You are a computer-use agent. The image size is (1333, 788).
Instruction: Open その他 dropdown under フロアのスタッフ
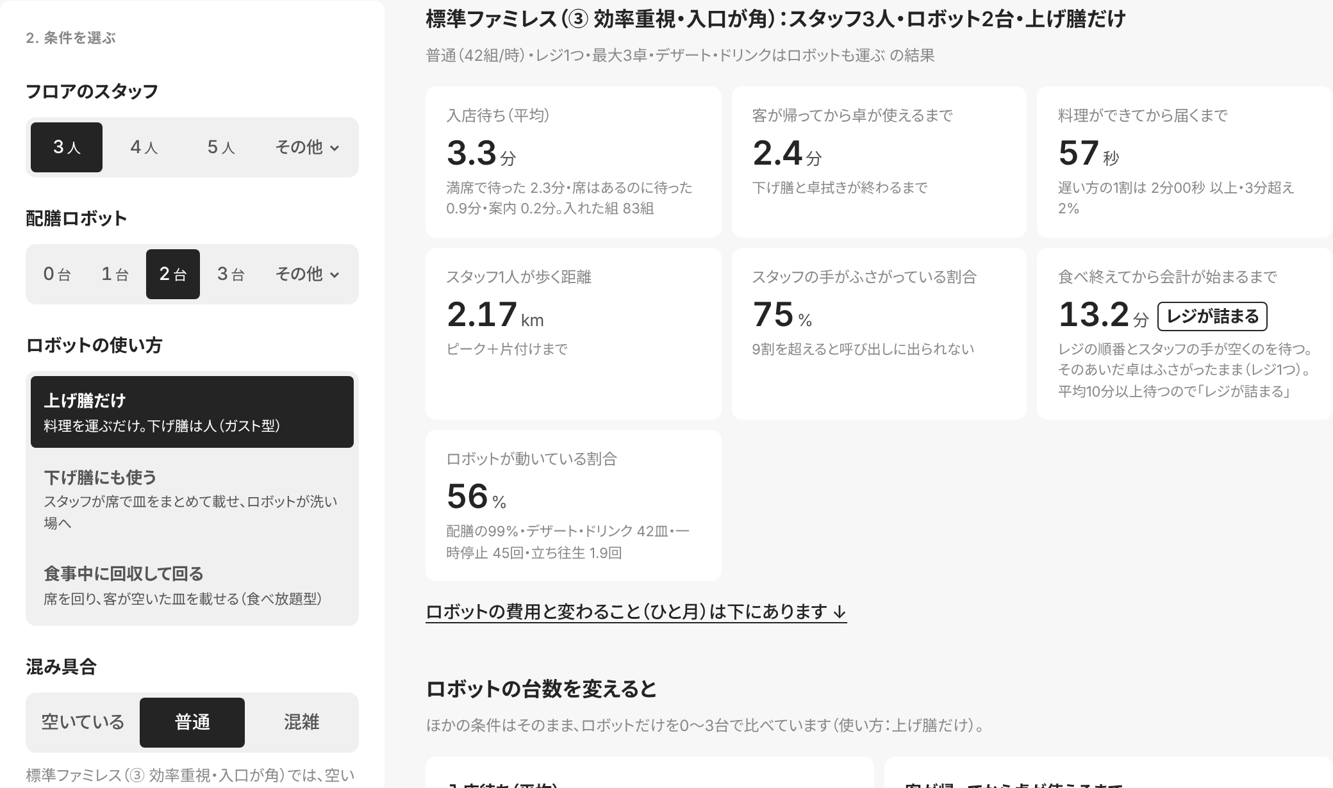(x=307, y=147)
